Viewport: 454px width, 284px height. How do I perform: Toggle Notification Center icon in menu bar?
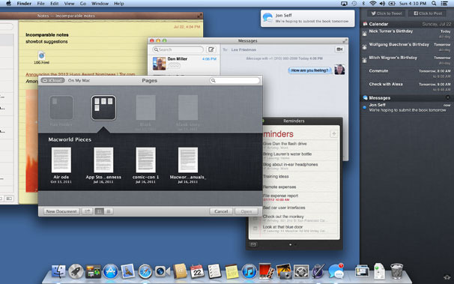pos(444,4)
